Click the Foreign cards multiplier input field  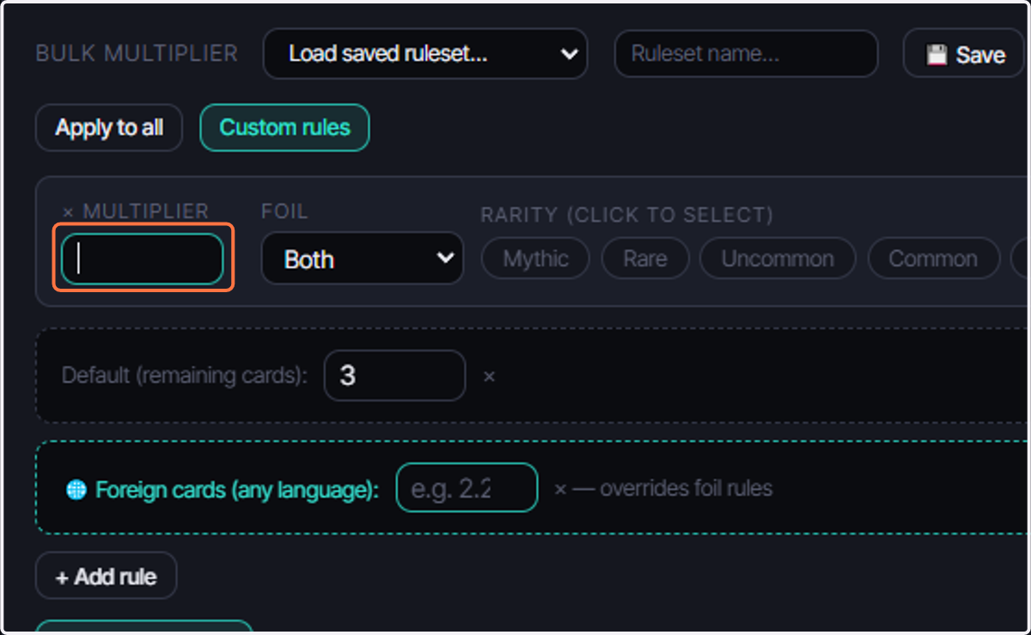pyautogui.click(x=467, y=488)
